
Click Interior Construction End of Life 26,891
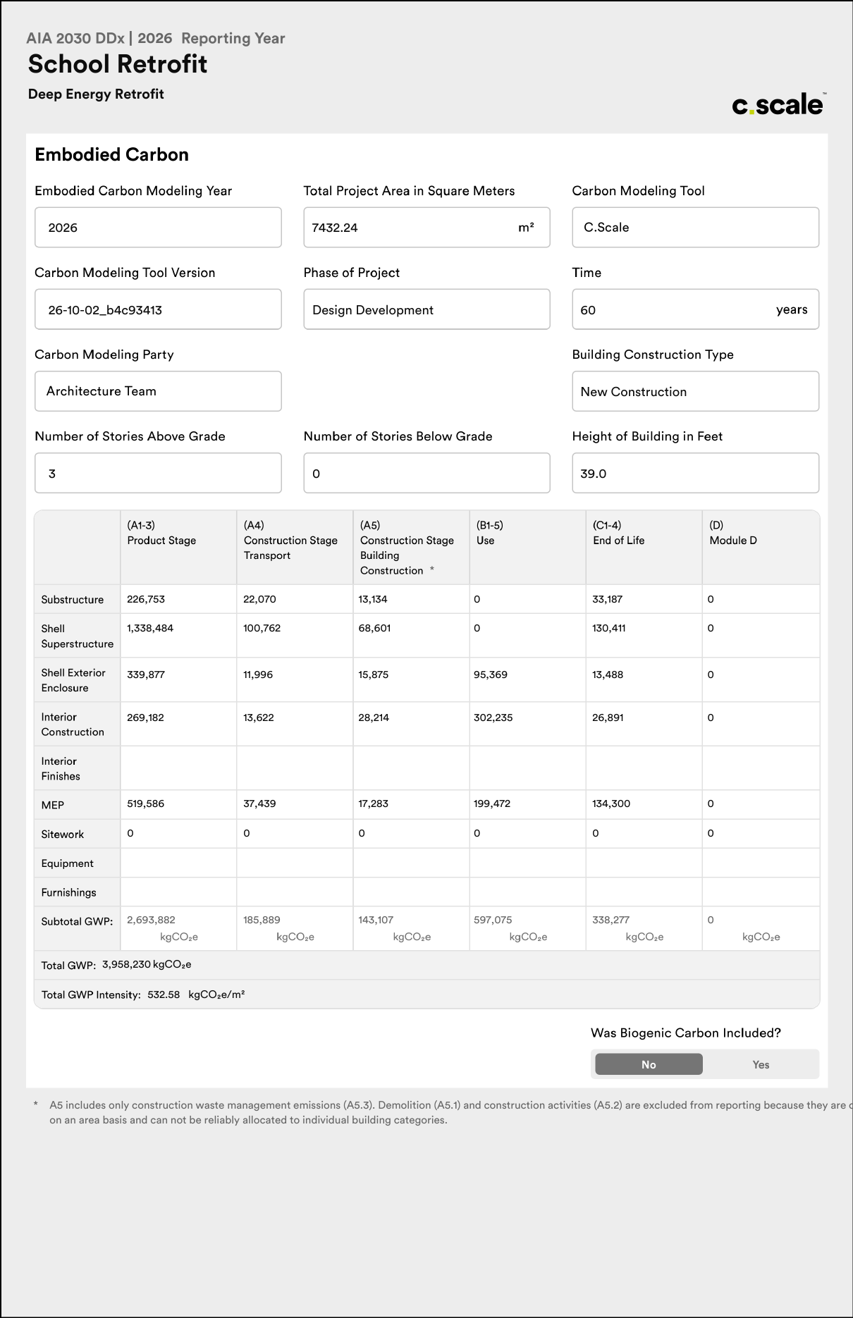[x=608, y=717]
